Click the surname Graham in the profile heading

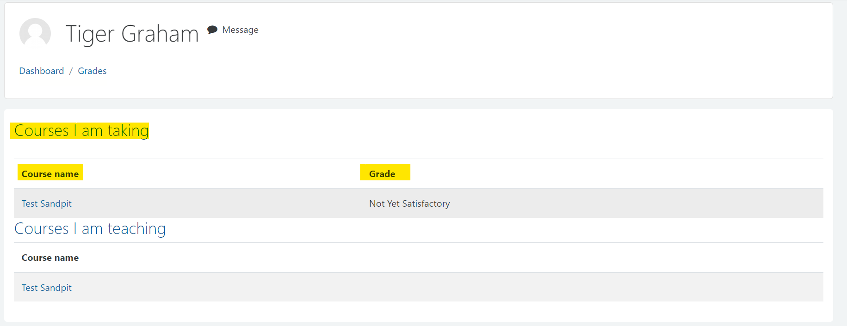pyautogui.click(x=160, y=34)
